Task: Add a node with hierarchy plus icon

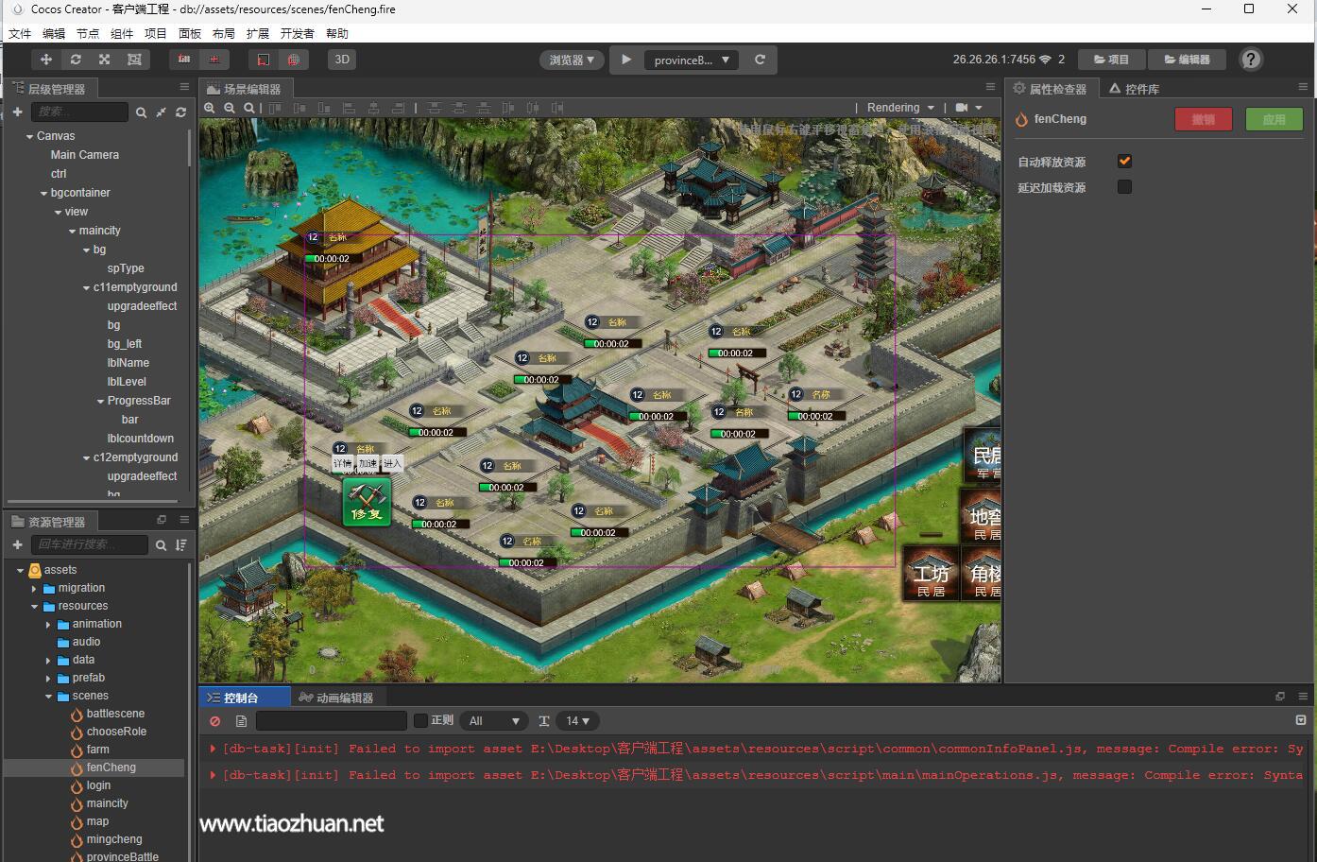Action: click(x=17, y=112)
